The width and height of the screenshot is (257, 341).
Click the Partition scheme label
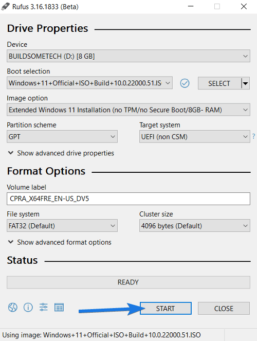pyautogui.click(x=32, y=125)
